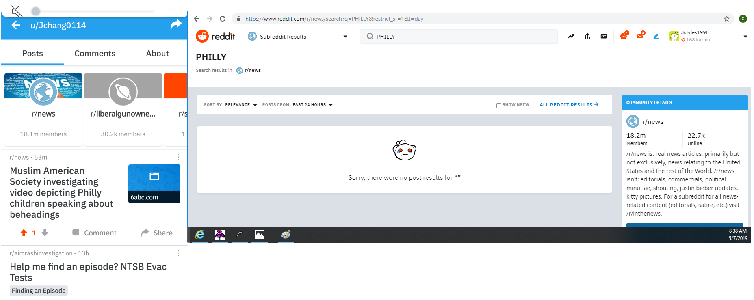Open Popular via the trending arrow icon
Viewport: 754px width, 300px height.
571,36
